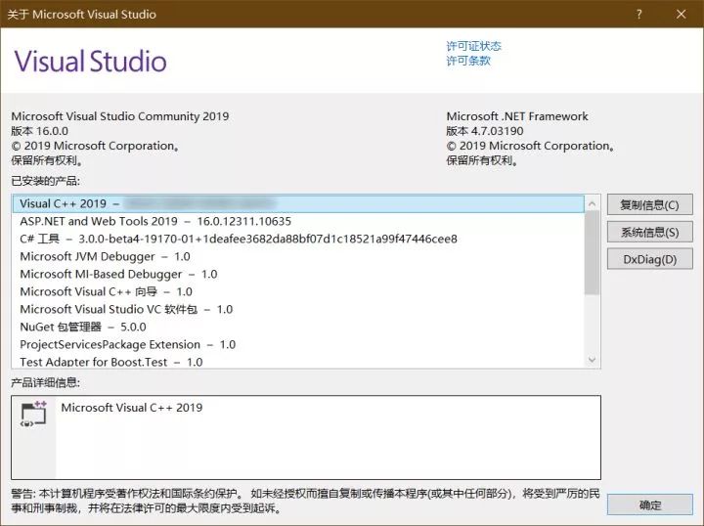The height and width of the screenshot is (526, 704).
Task: Confirm with the 确定 button
Action: (649, 504)
